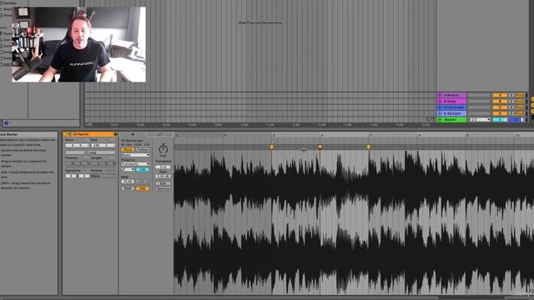Screen dimensions: 534x300
Task: Click the cyan transient envelope value box
Action: [x=143, y=169]
